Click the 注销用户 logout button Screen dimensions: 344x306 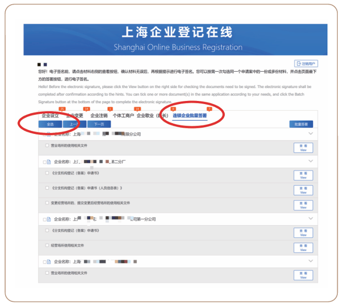pyautogui.click(x=306, y=63)
